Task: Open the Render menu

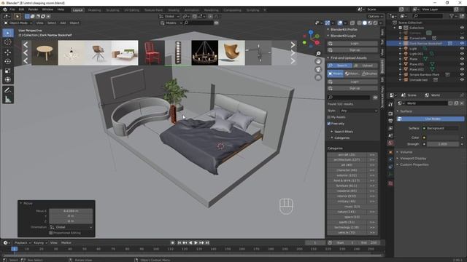Action: coord(33,9)
